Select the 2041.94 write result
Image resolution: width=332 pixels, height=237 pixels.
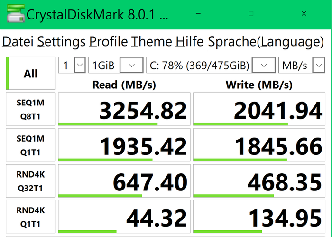(259, 109)
